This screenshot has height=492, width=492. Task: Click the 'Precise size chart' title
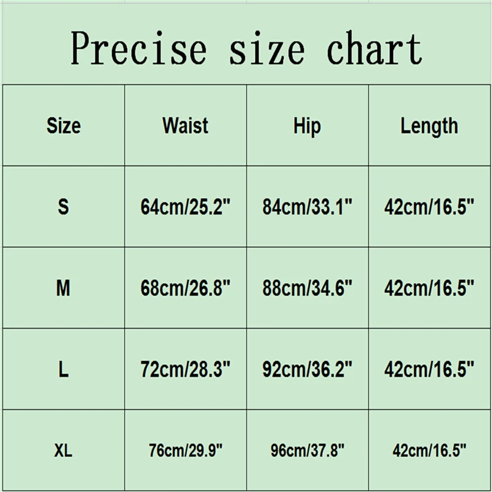(246, 48)
